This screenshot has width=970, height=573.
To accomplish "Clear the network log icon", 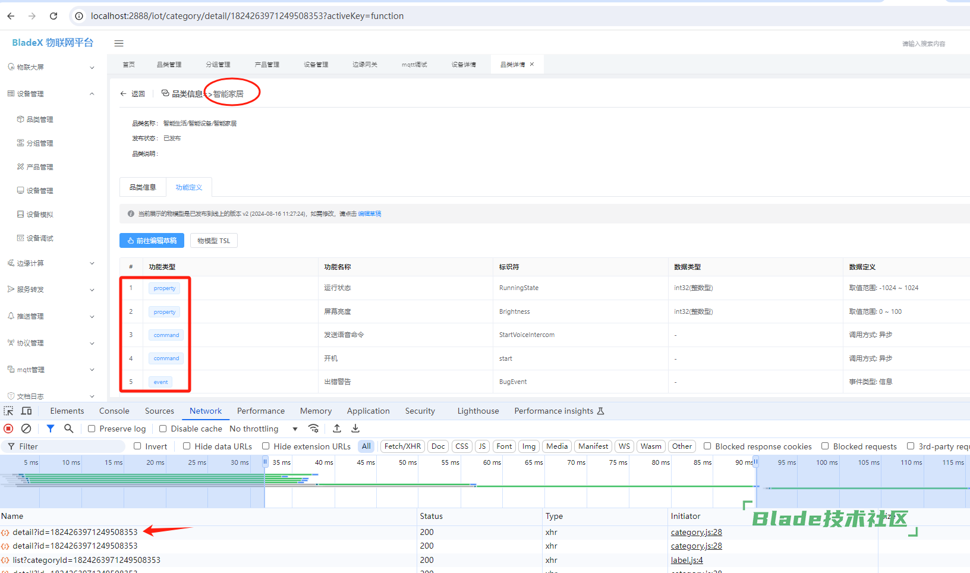I will point(26,429).
